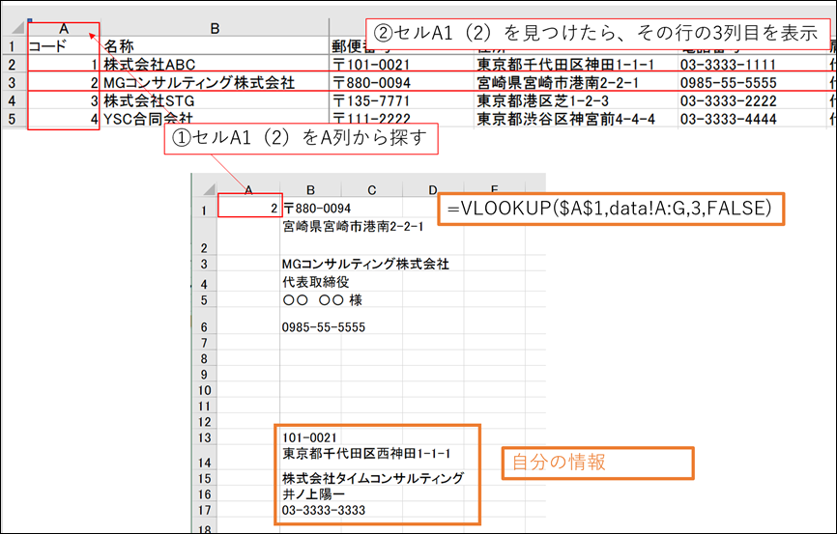Click 東京都千代田区西神田1-1-1 cell

click(366, 454)
